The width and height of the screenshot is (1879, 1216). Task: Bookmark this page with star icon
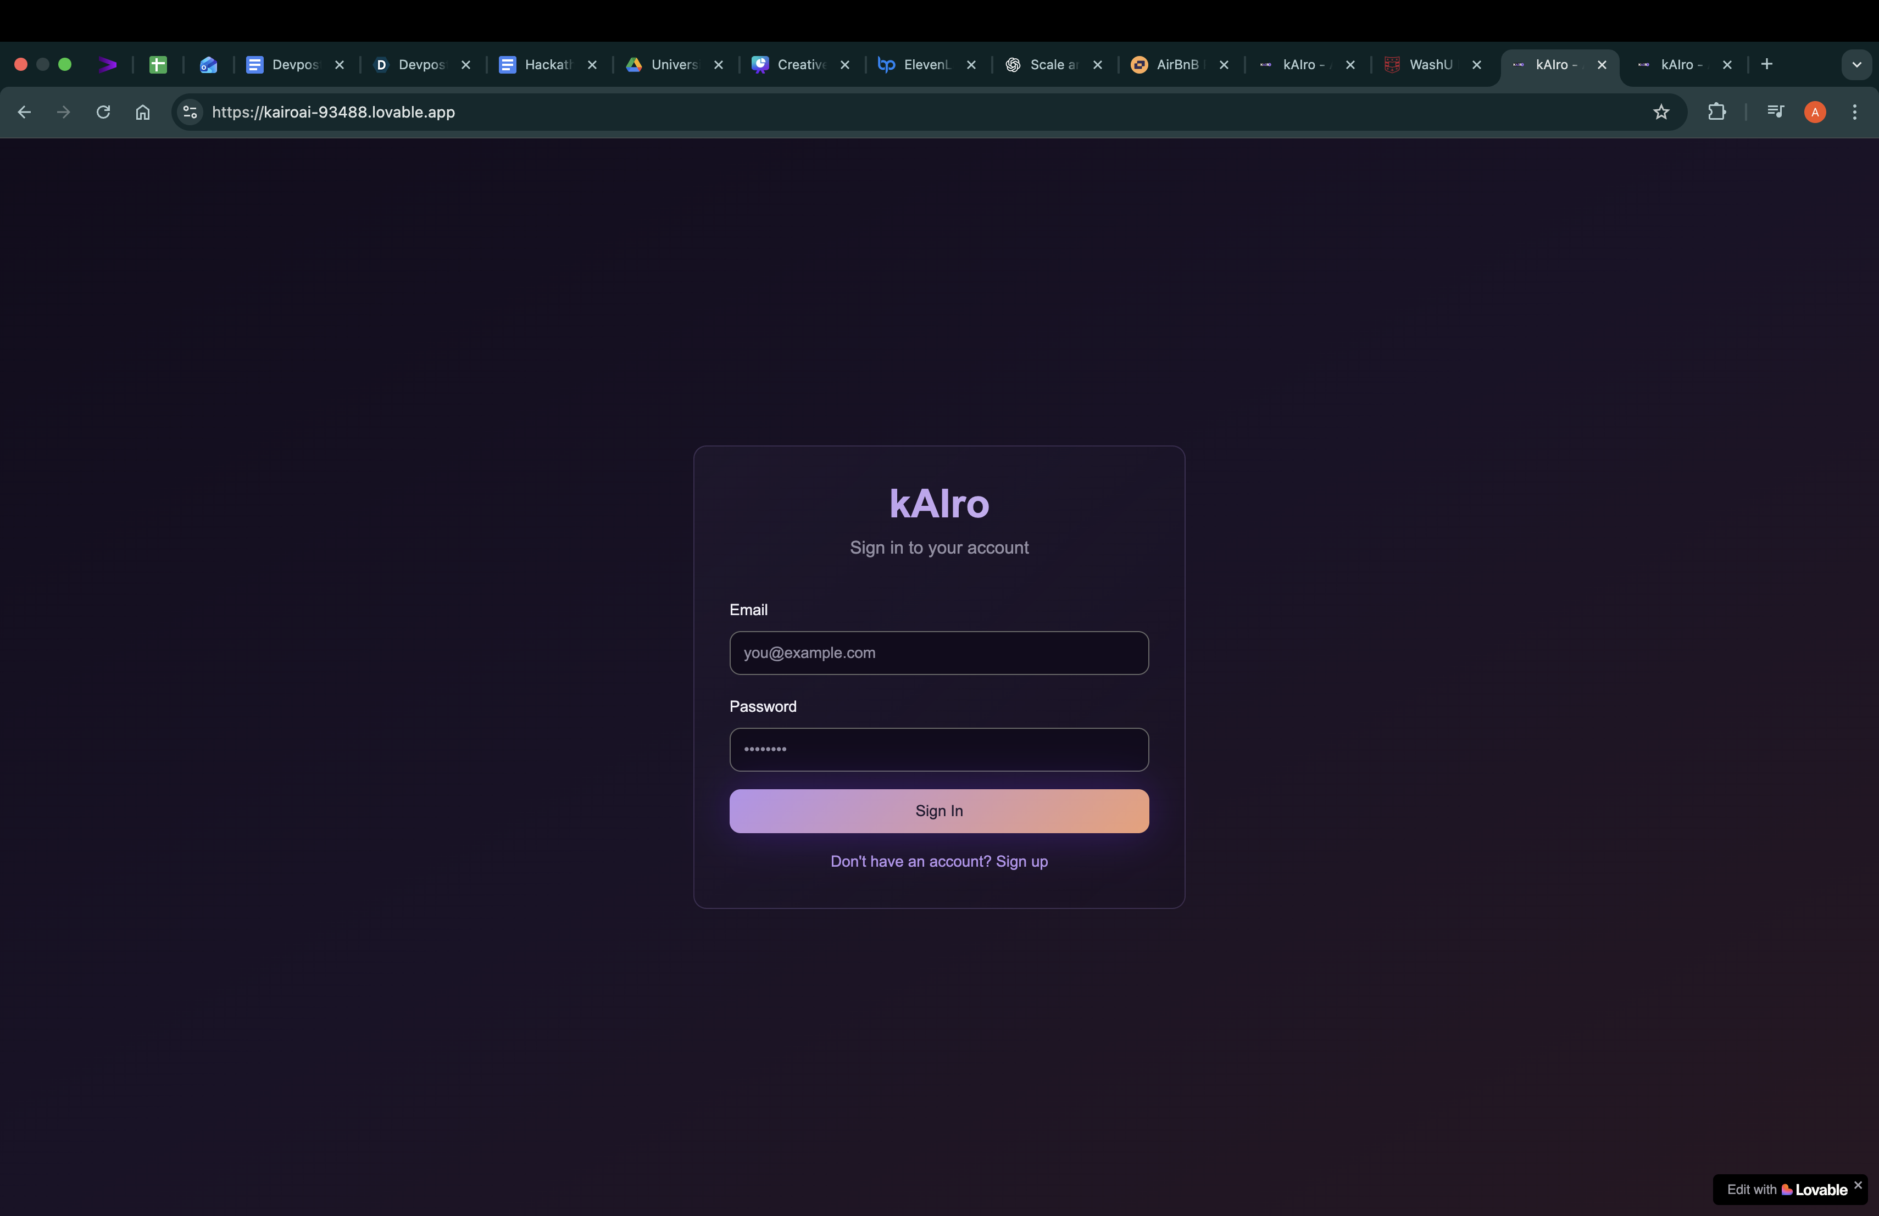[1661, 112]
